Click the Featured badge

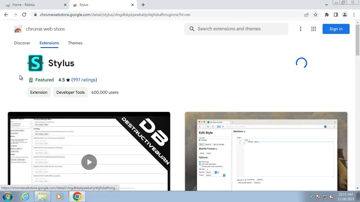click(41, 80)
